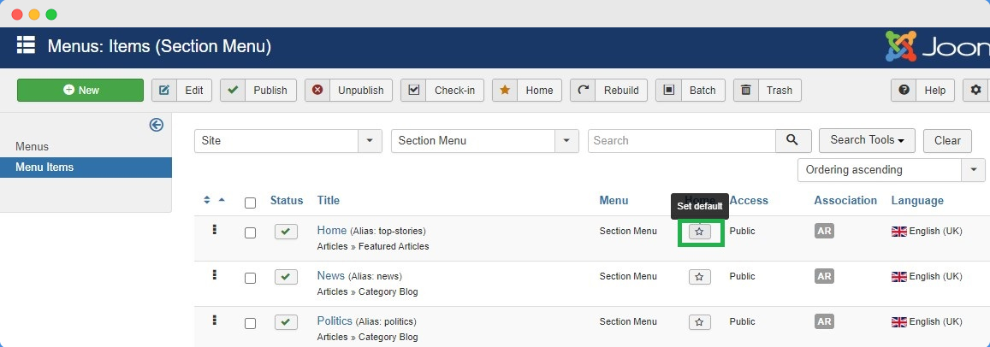This screenshot has height=347, width=990.
Task: Click the Unpublish toolbar button
Action: (348, 91)
